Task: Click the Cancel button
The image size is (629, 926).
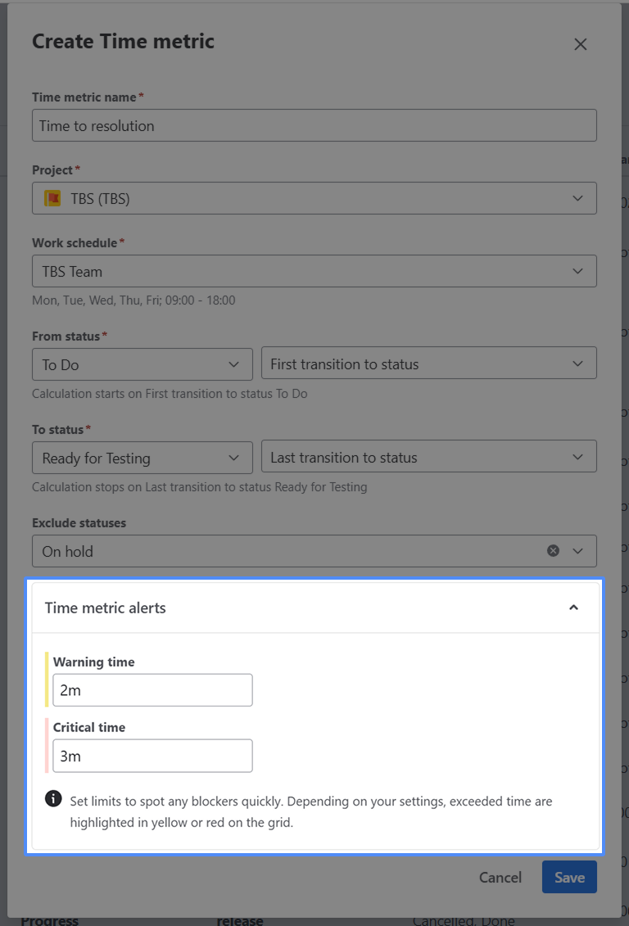Action: tap(500, 878)
